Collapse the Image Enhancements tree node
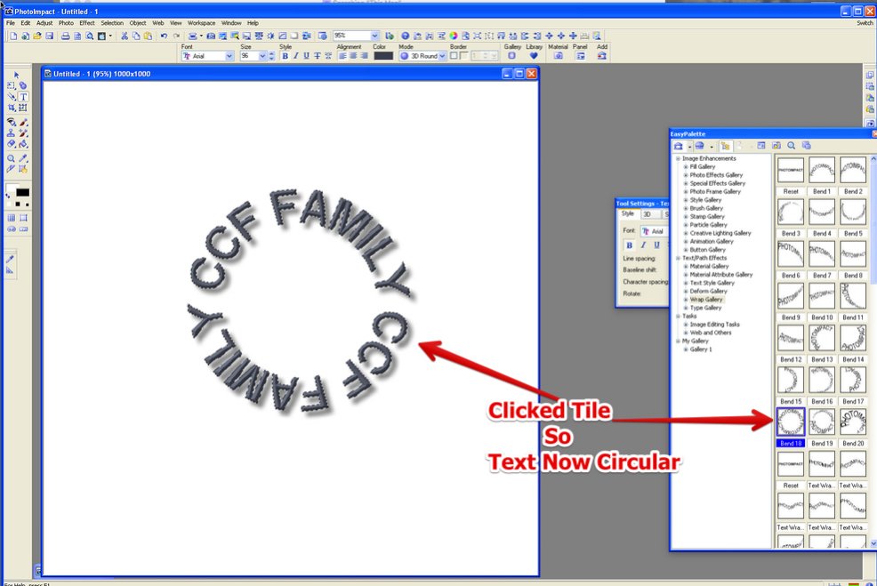Viewport: 877px width, 586px height. (x=678, y=158)
